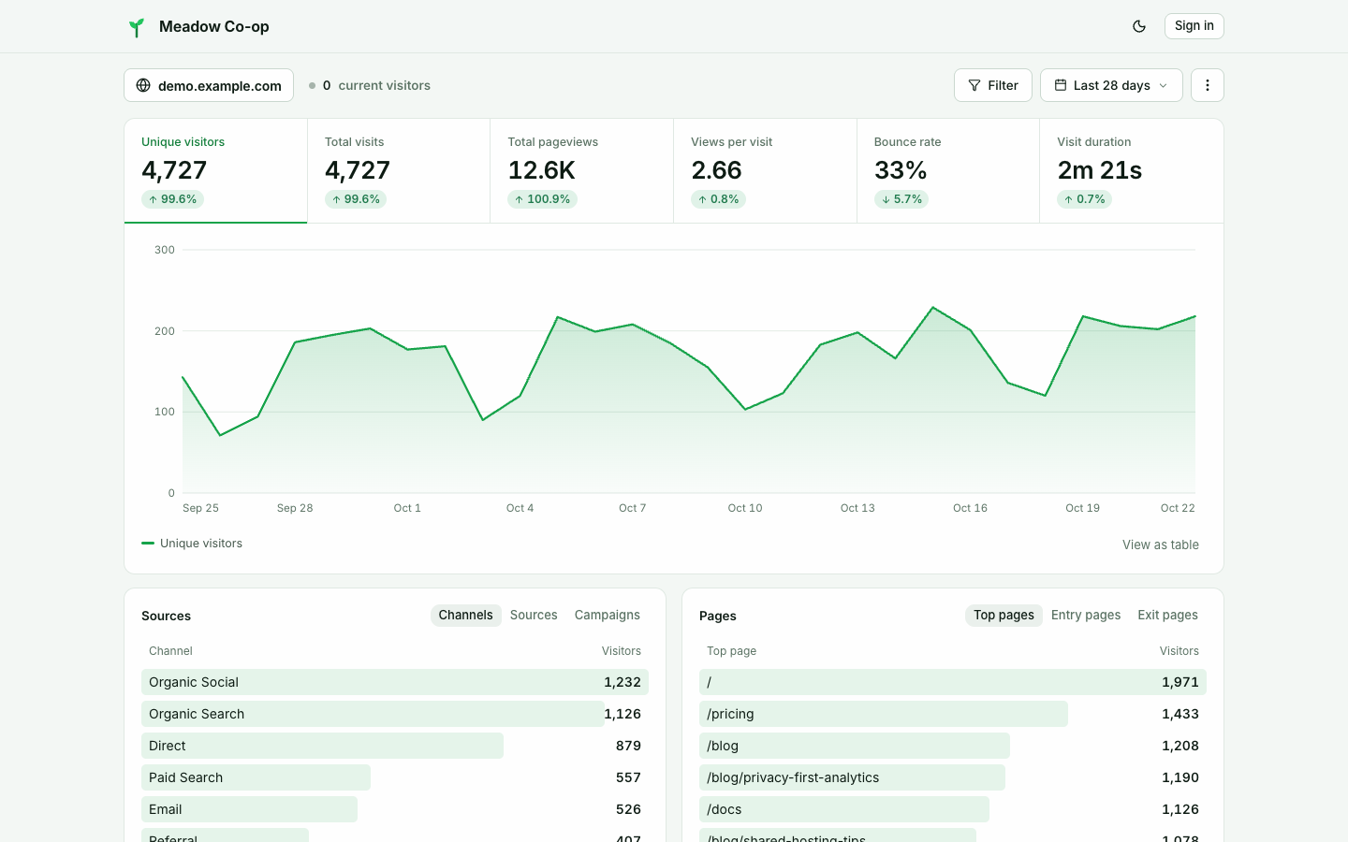Screen dimensions: 1348x842
Task: Click the chart point near Oct 16
Action: (x=971, y=330)
